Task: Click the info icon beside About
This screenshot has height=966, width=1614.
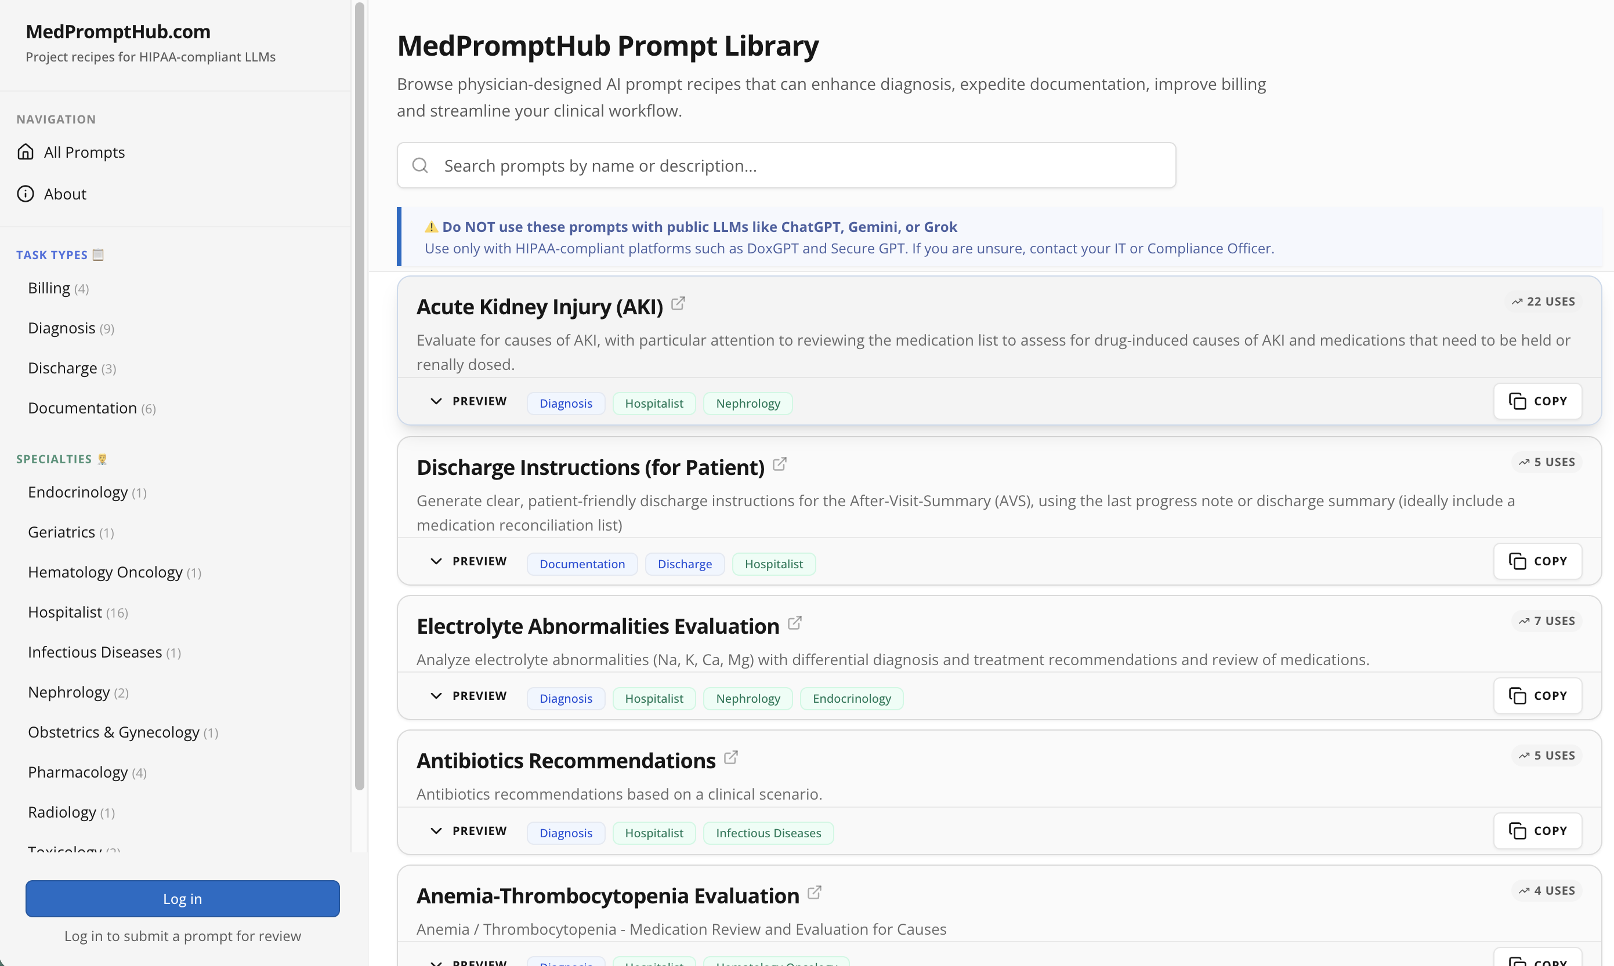Action: pos(25,193)
